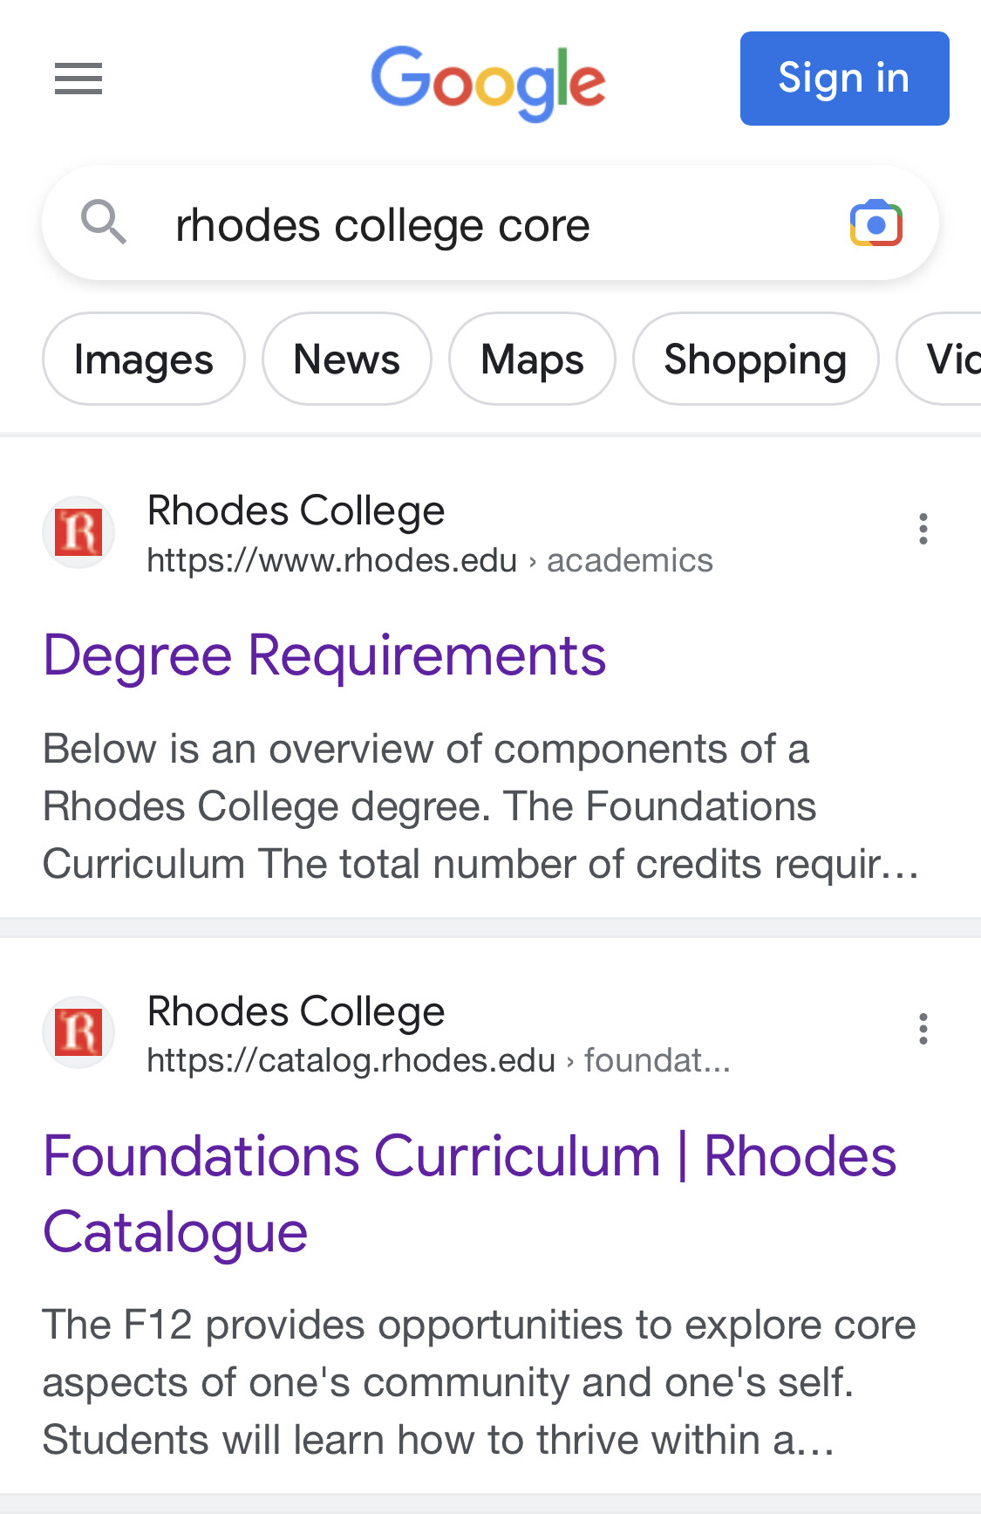Switch to the News tab
The width and height of the screenshot is (981, 1514).
347,359
